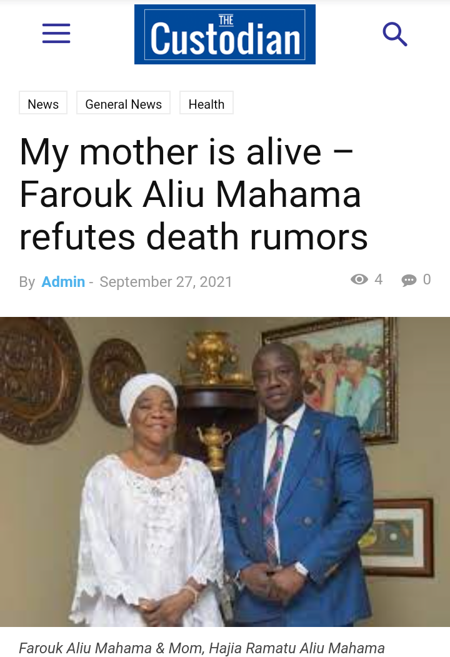Click the eye views counter icon
450x657 pixels.
click(x=359, y=279)
